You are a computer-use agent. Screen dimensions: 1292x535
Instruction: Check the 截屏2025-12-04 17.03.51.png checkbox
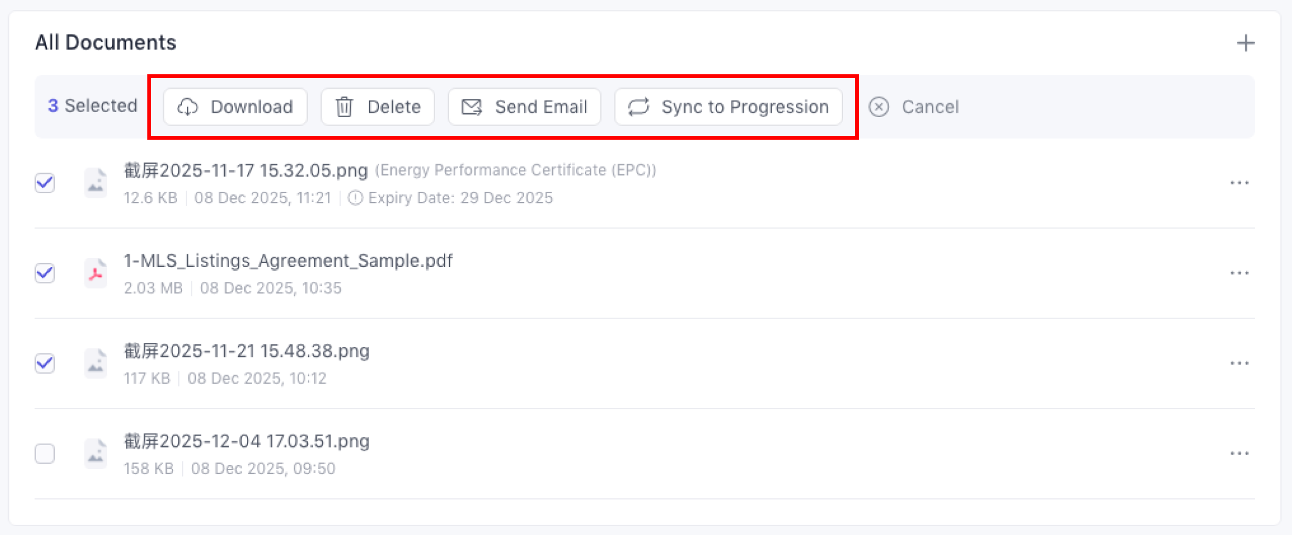(x=45, y=454)
